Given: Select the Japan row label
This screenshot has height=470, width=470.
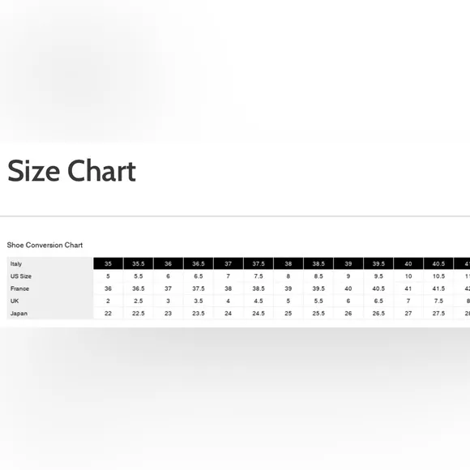Looking at the screenshot, I should [x=19, y=314].
